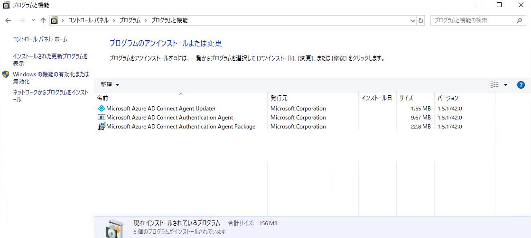Screen dimensions: 531x238
Task: Expand the chevron after プログラム breadcrumb
Action: (146, 20)
